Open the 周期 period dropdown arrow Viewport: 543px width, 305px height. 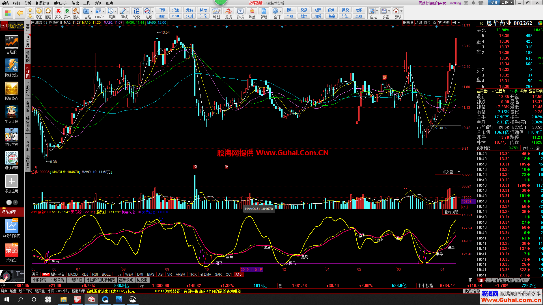[x=116, y=11]
